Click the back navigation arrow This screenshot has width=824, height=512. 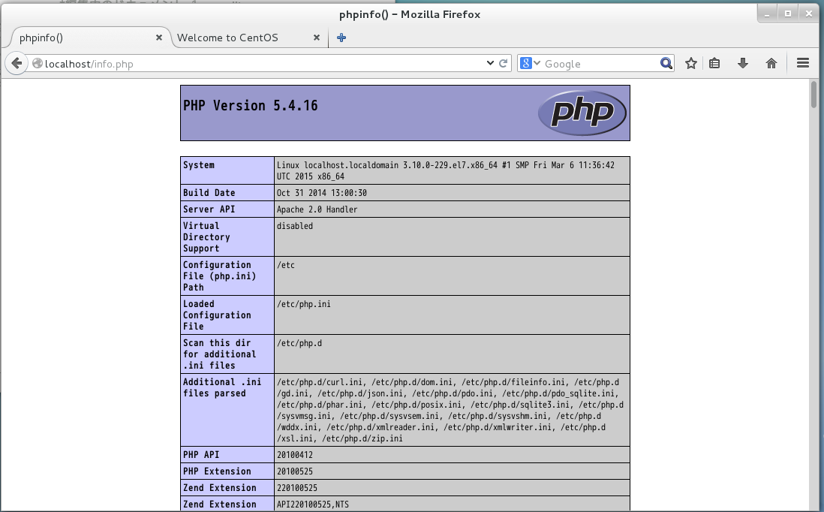(16, 63)
